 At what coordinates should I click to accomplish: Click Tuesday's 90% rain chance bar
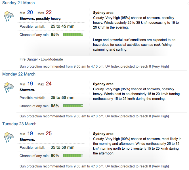coord(73,156)
